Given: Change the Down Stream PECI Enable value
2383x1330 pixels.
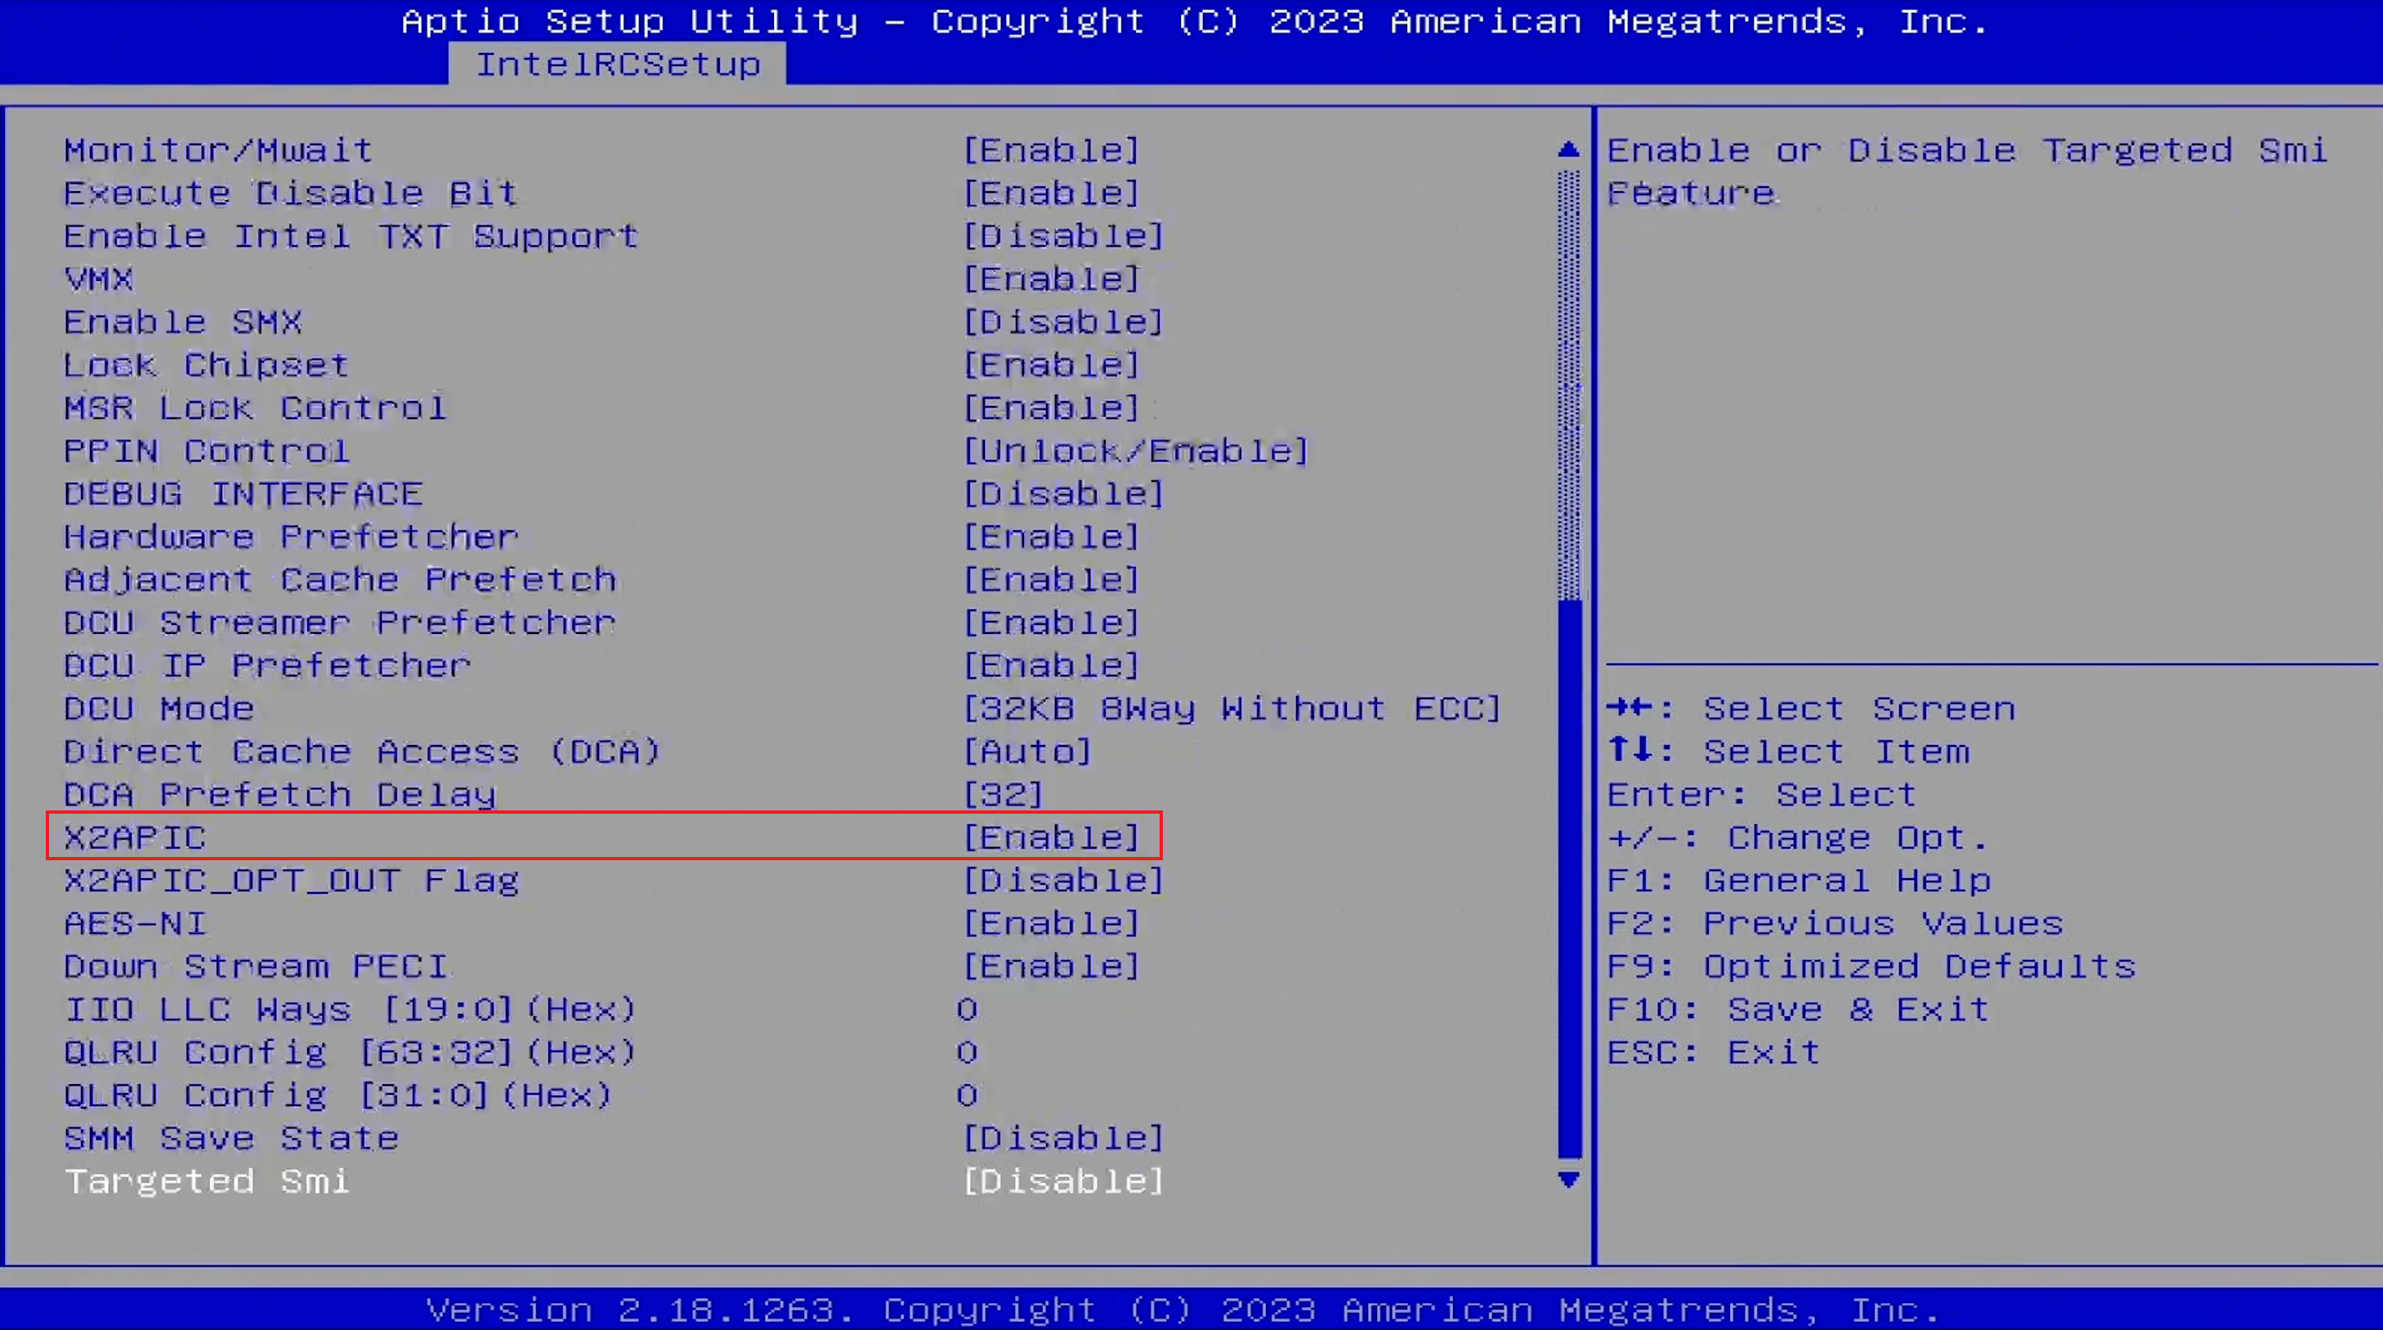Looking at the screenshot, I should click(x=1051, y=966).
